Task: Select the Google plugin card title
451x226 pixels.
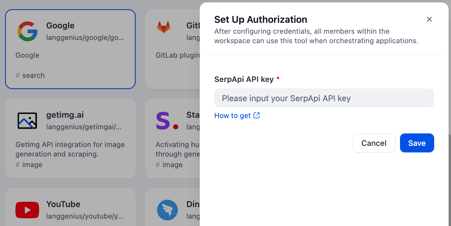Action: [60, 25]
